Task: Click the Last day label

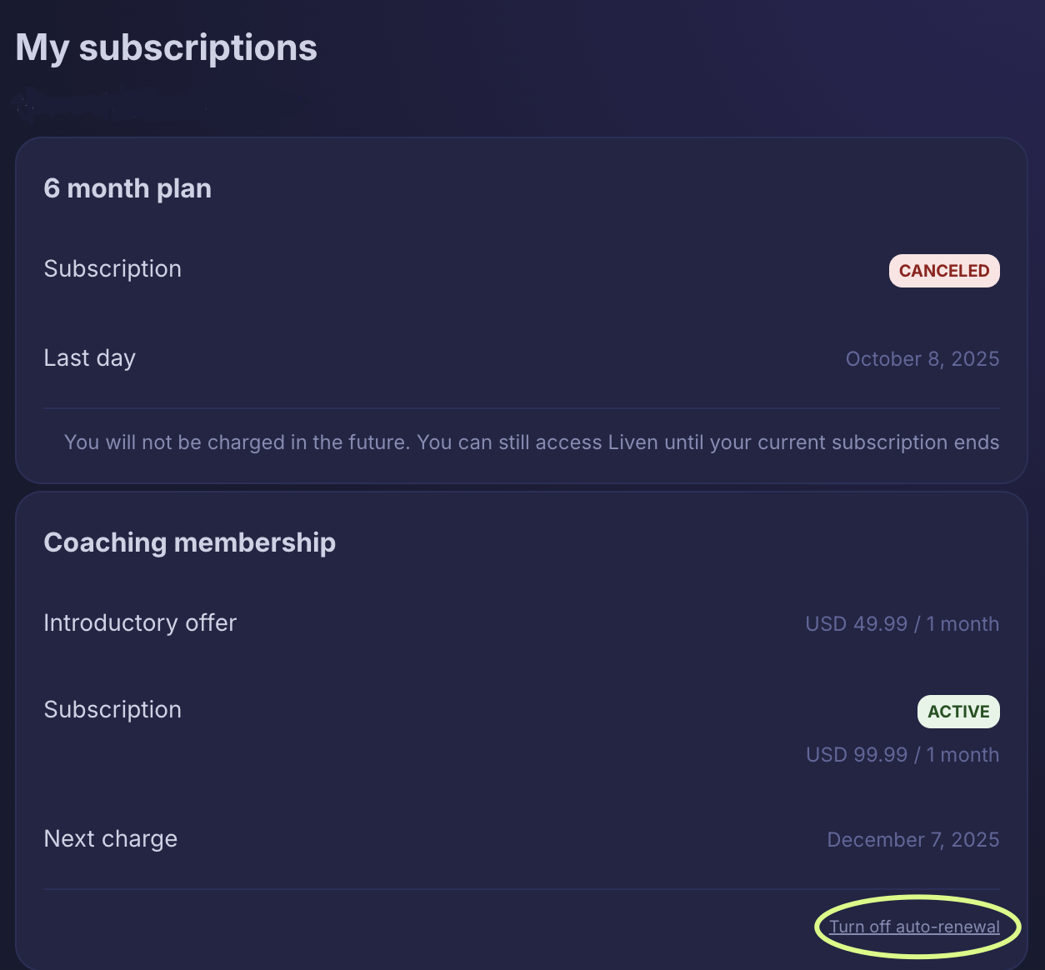Action: (89, 358)
